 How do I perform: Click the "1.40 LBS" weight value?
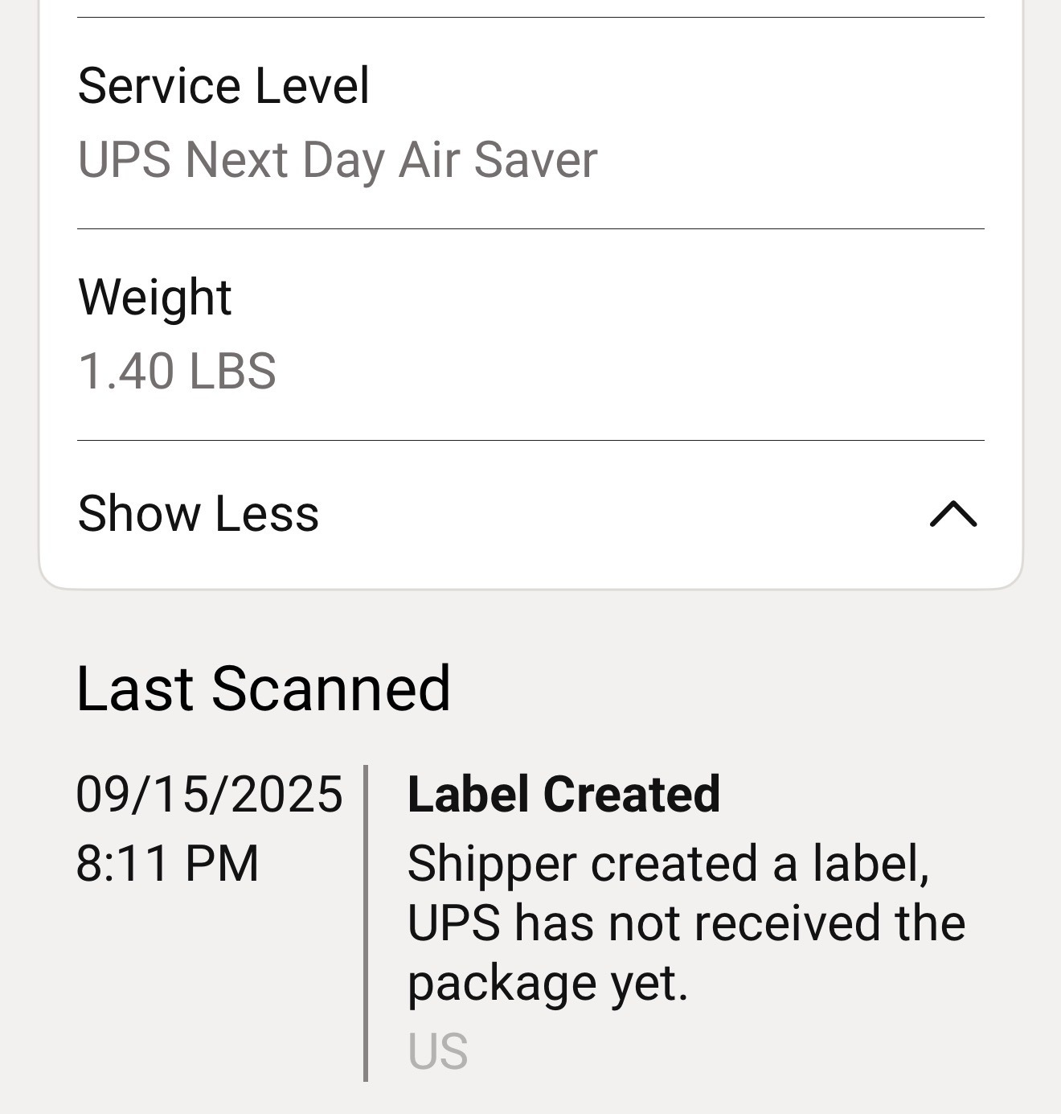(177, 371)
